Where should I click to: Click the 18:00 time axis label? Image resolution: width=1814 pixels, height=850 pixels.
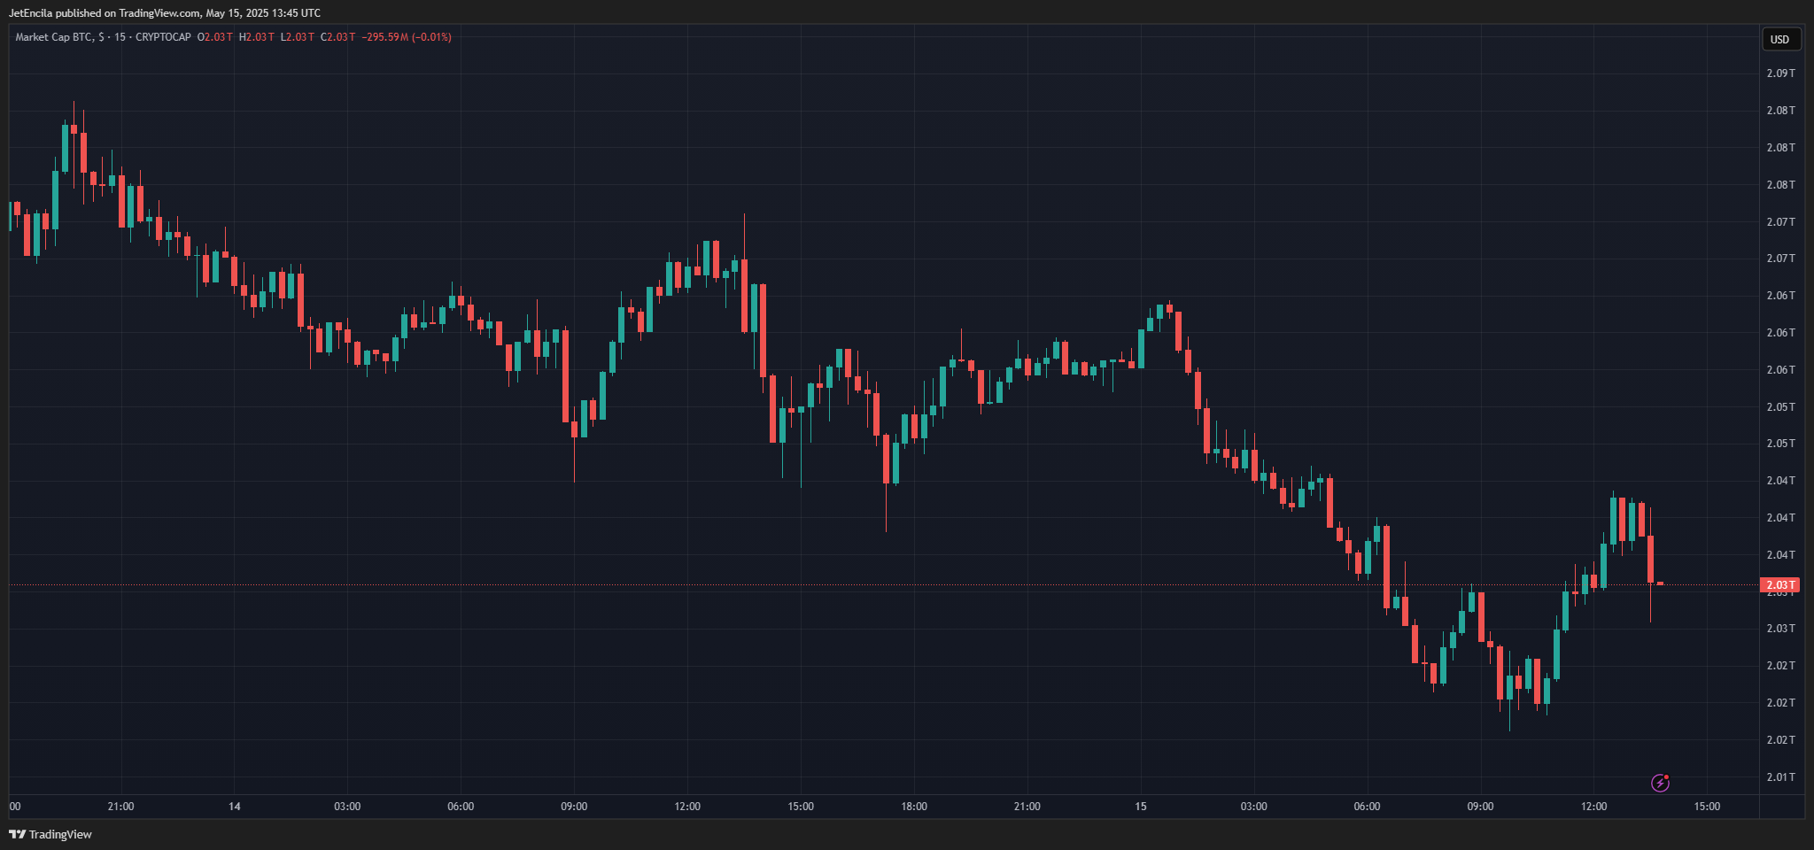[x=914, y=806]
